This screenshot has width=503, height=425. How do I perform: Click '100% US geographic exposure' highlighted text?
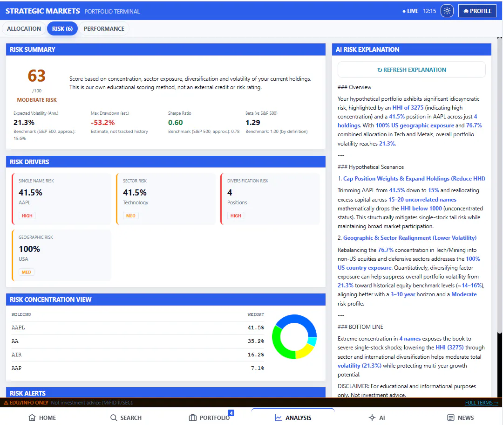415,125
